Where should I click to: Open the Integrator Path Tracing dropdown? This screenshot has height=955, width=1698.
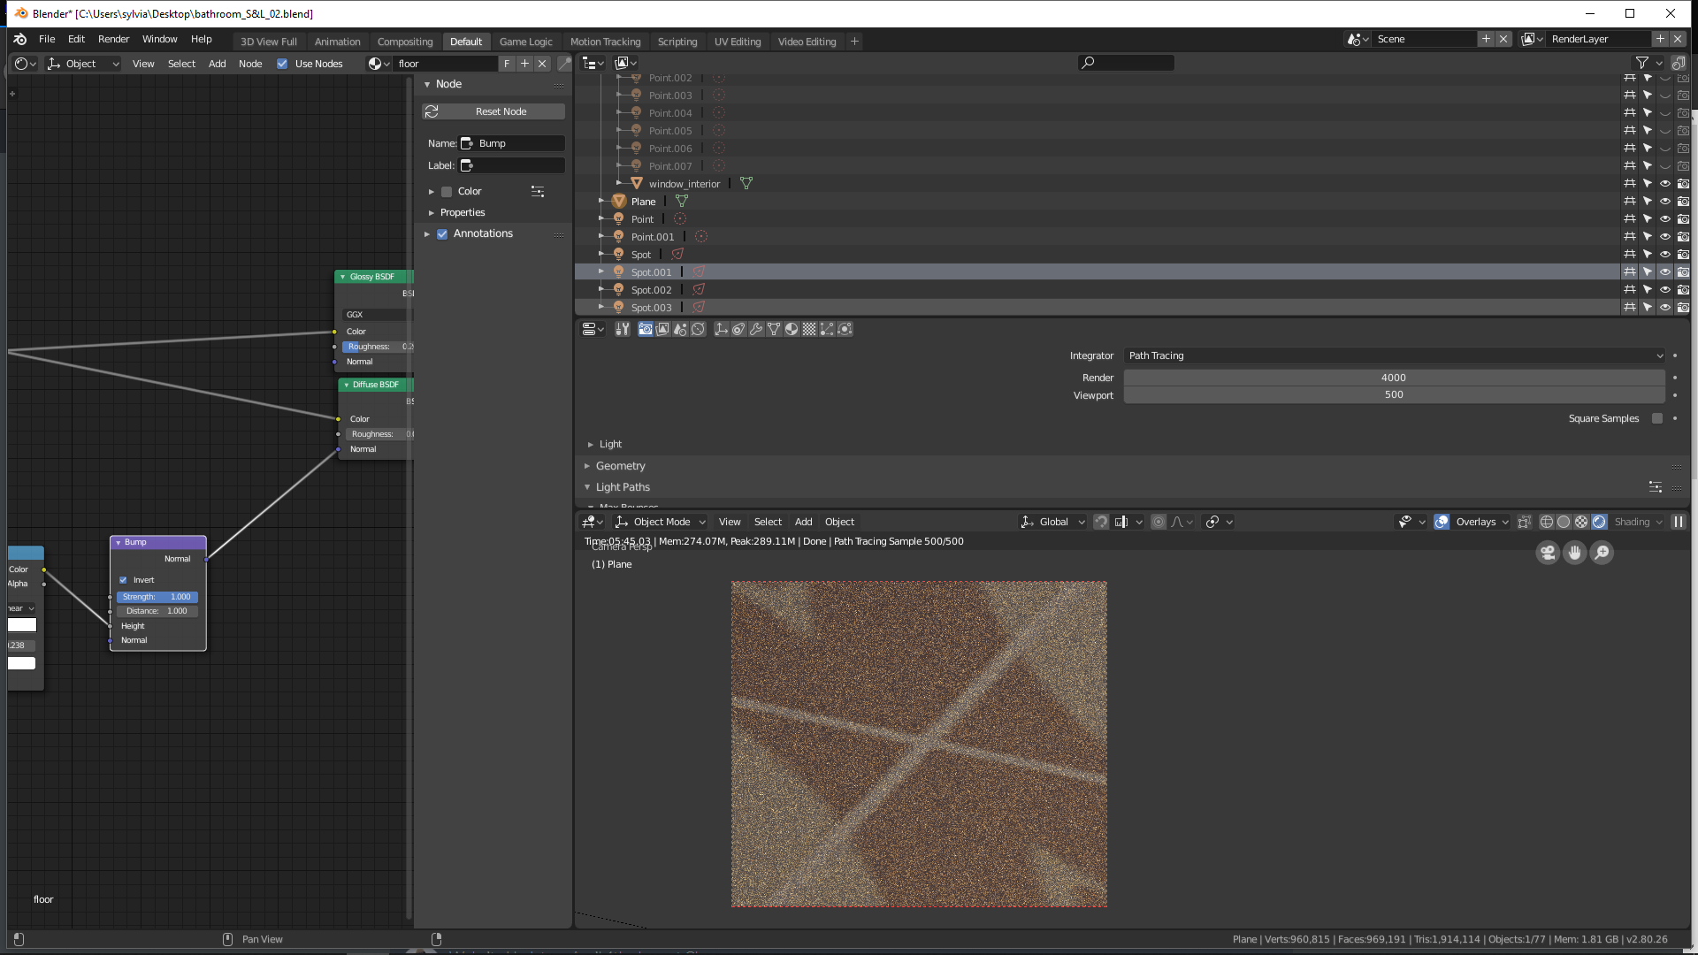click(x=1394, y=355)
